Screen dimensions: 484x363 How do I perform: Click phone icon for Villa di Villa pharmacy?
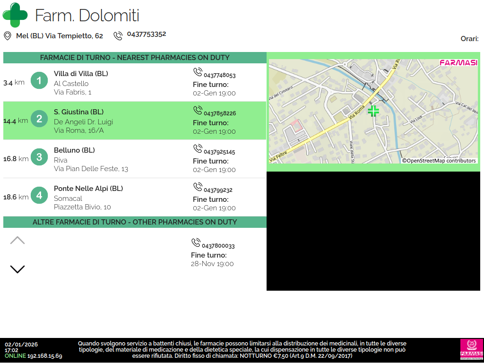198,72
